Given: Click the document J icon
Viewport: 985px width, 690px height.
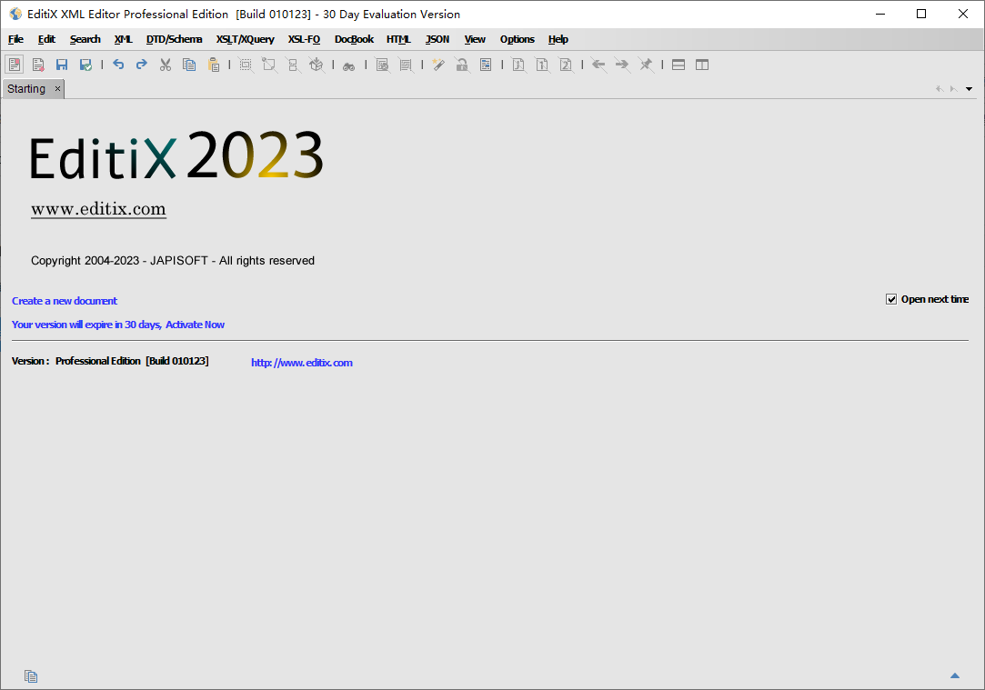Looking at the screenshot, I should [x=518, y=65].
